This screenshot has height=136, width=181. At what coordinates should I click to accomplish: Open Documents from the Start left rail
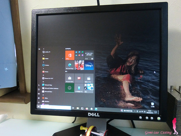pyautogui.click(x=39, y=90)
